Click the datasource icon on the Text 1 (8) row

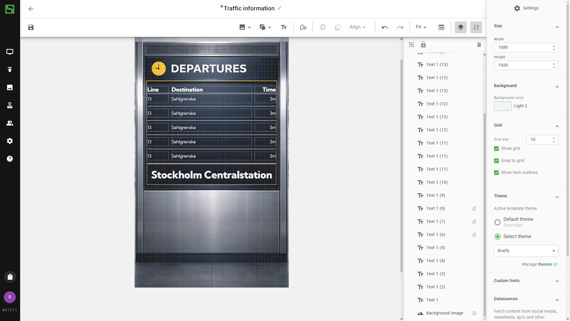tap(474, 209)
